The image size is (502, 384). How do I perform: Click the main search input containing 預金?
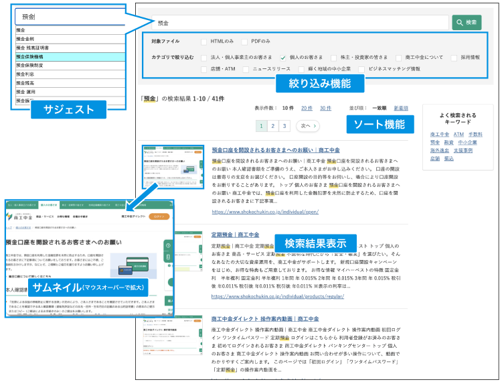click(300, 23)
